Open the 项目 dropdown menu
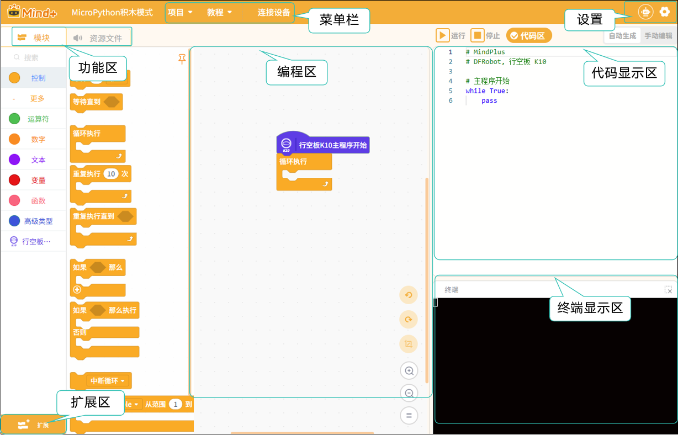The image size is (678, 435). click(x=180, y=12)
